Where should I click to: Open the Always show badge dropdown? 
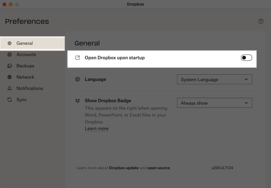(x=215, y=103)
